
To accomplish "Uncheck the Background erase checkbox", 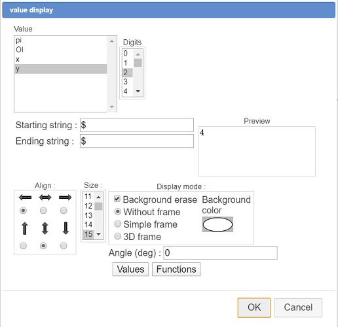I will (117, 199).
